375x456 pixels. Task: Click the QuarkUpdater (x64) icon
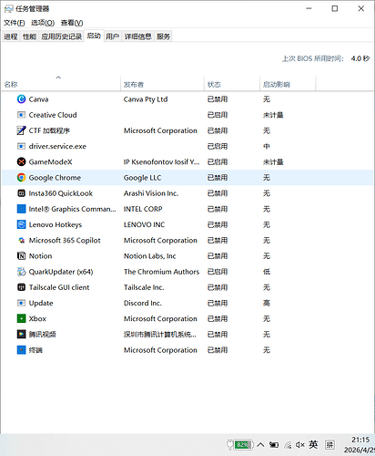pyautogui.click(x=21, y=272)
